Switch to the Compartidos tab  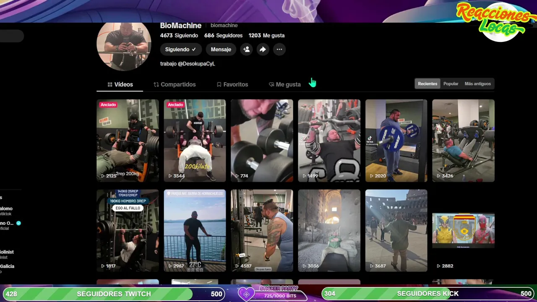(x=175, y=84)
